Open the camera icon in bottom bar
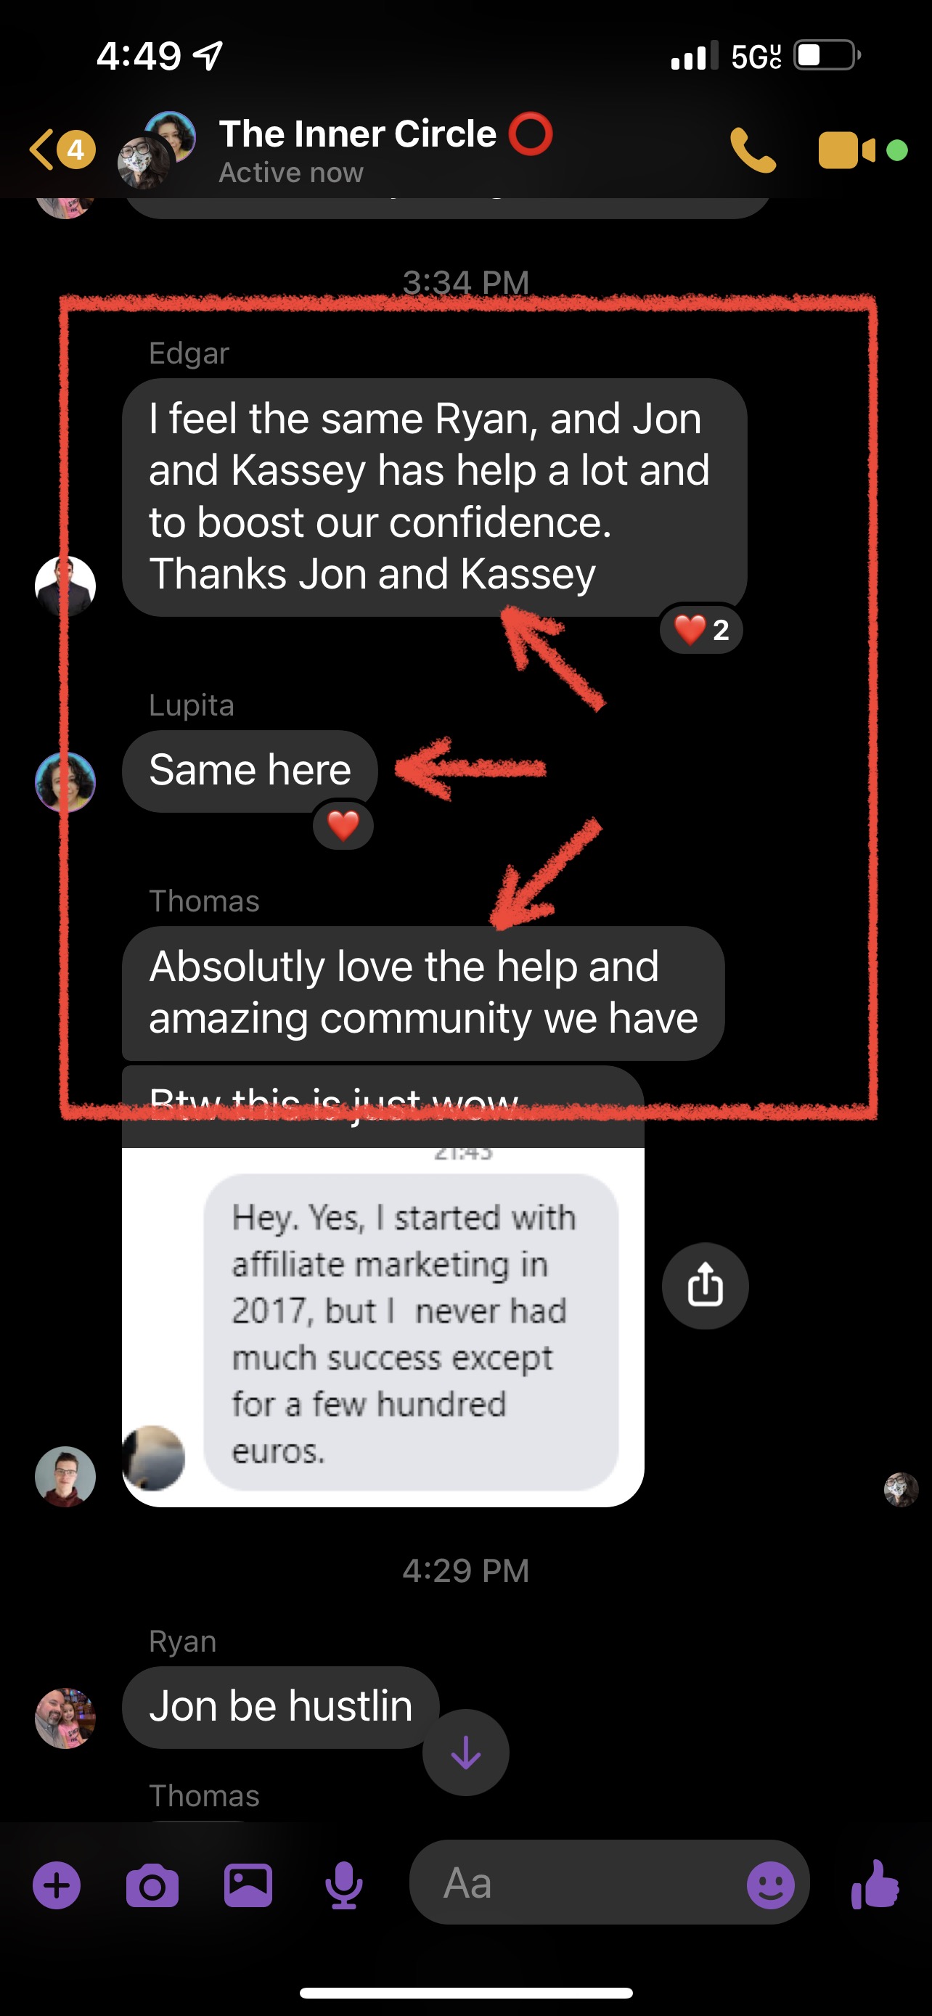Screen dimensions: 932x2016 tap(152, 1885)
